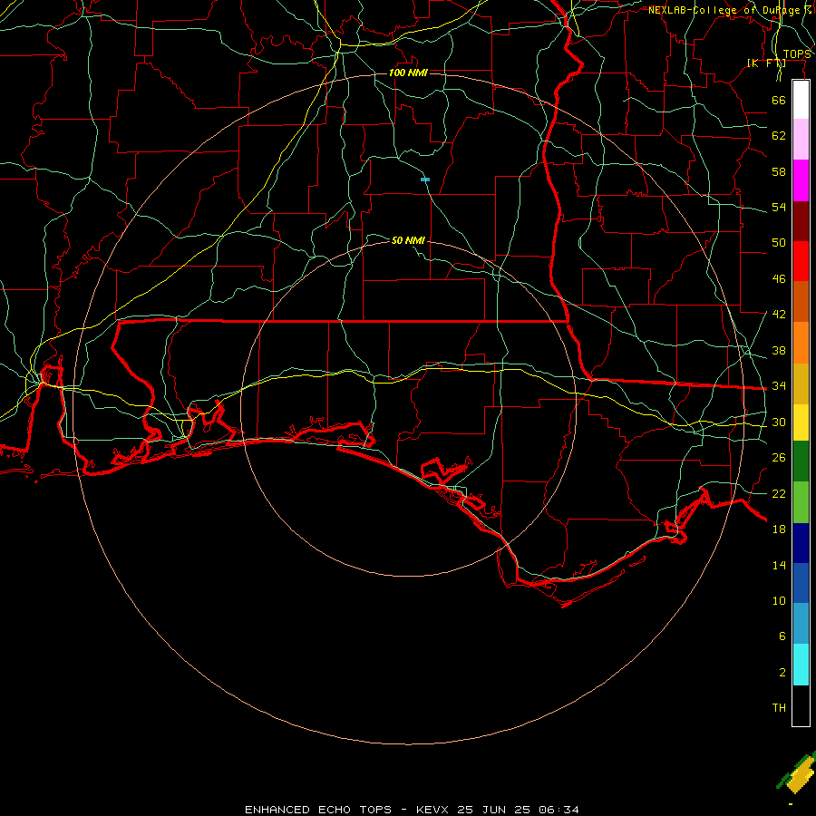Click the TH threshold label on the legend

coord(779,708)
